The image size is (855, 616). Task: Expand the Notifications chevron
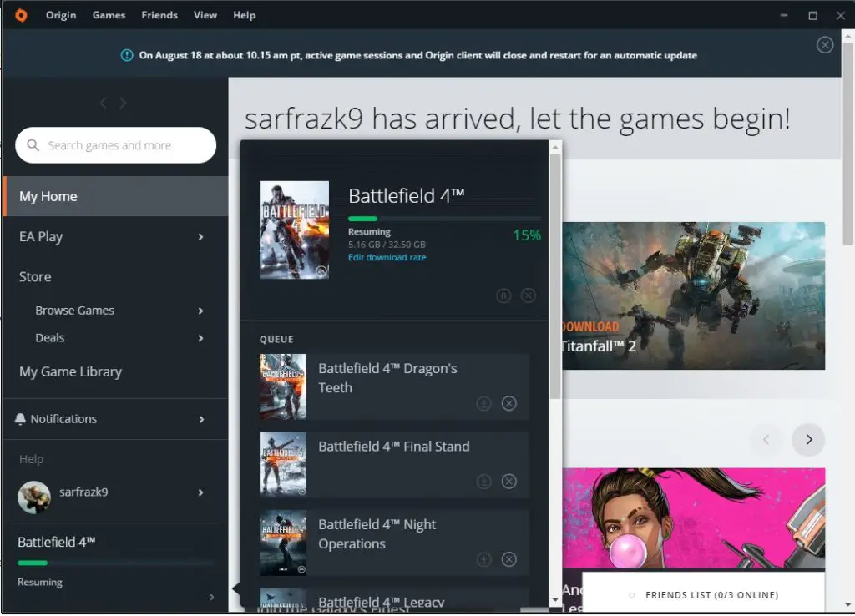click(201, 419)
